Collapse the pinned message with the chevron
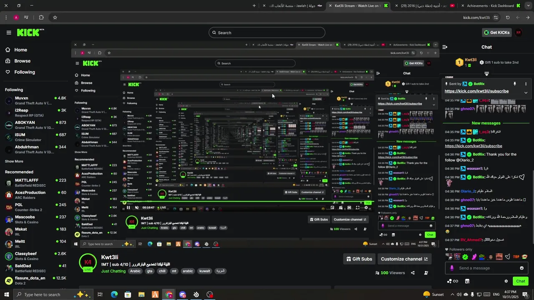534x300 pixels. click(526, 92)
